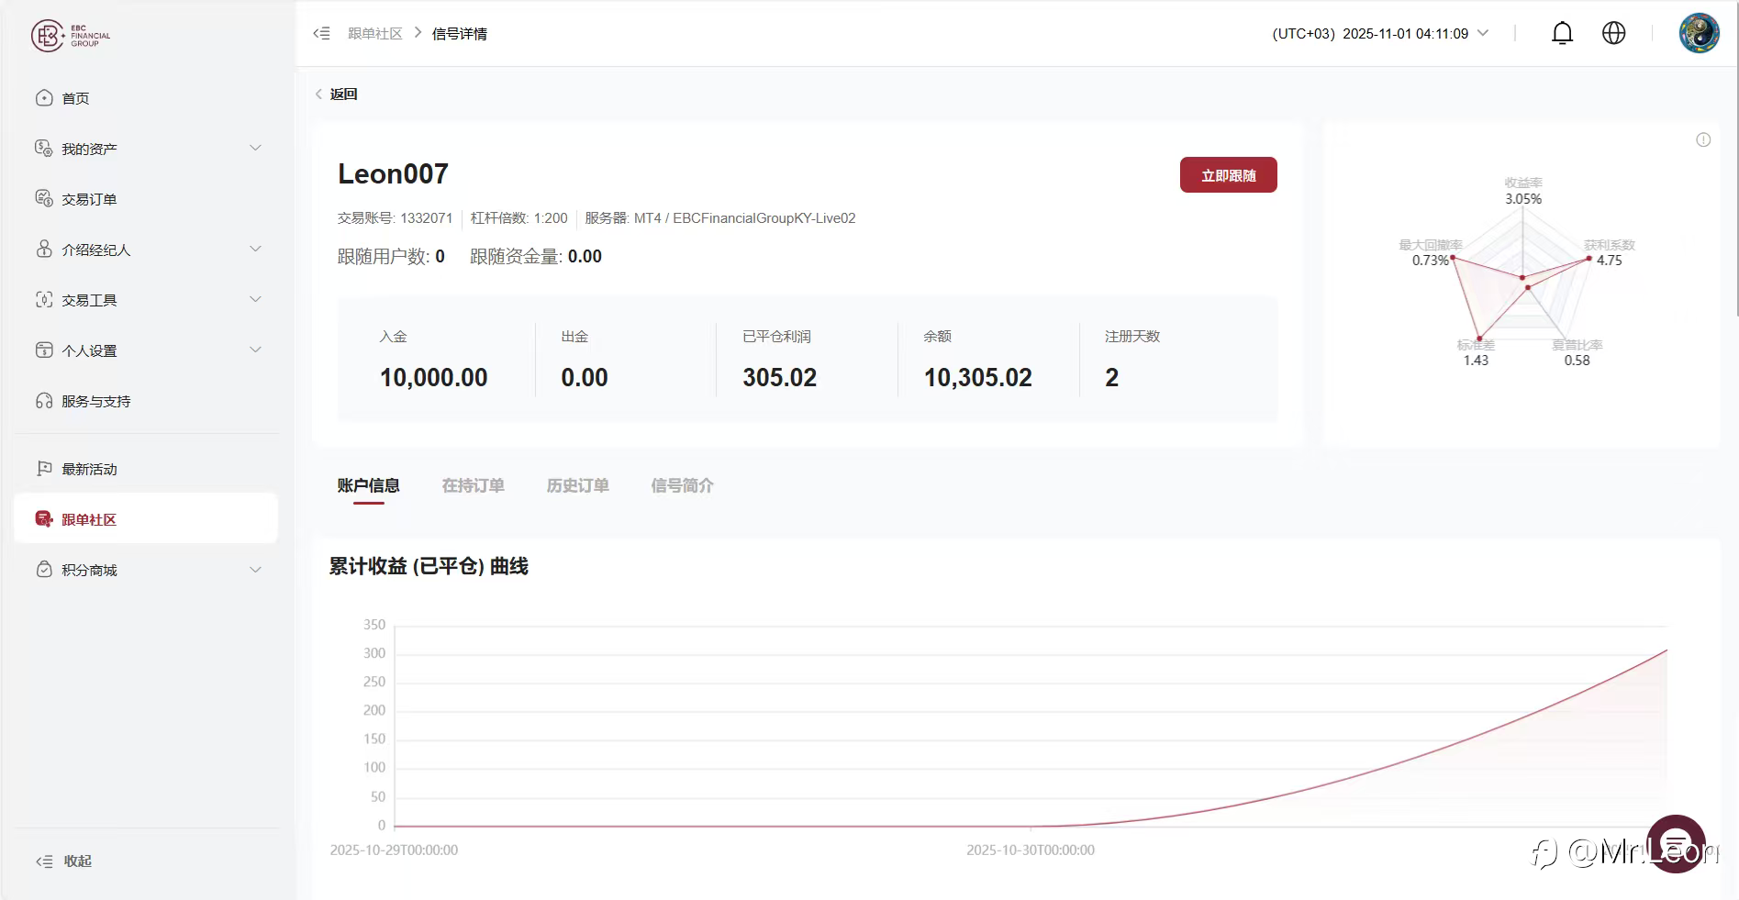The width and height of the screenshot is (1739, 900).
Task: Click the 交易订单 orders icon
Action: 44,199
